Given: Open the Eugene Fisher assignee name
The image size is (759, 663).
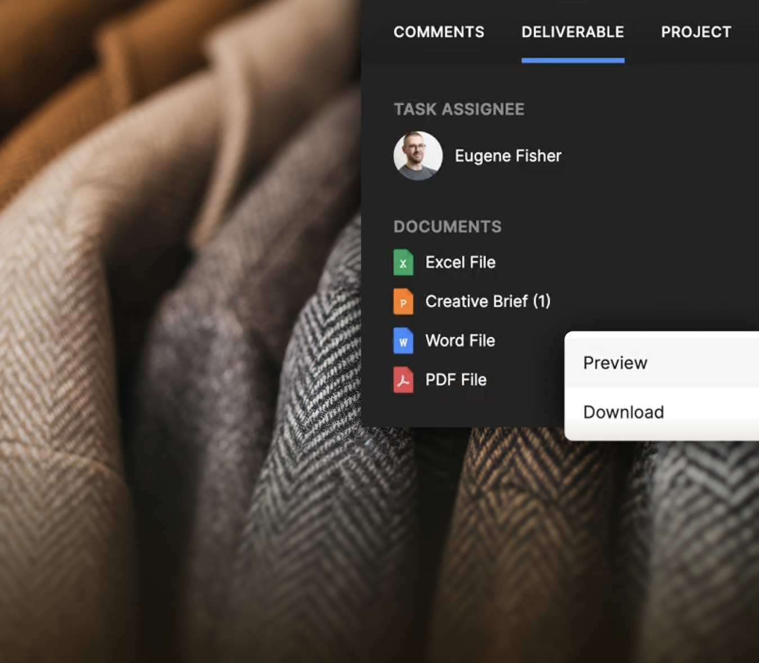Looking at the screenshot, I should pyautogui.click(x=508, y=156).
